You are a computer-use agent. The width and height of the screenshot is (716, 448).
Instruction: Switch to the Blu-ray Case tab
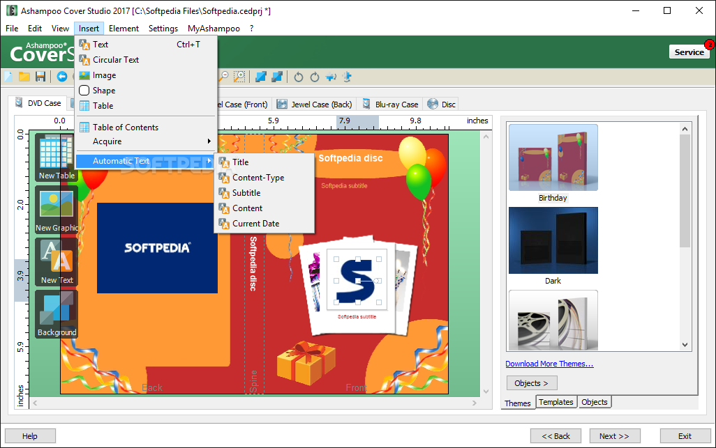click(390, 105)
